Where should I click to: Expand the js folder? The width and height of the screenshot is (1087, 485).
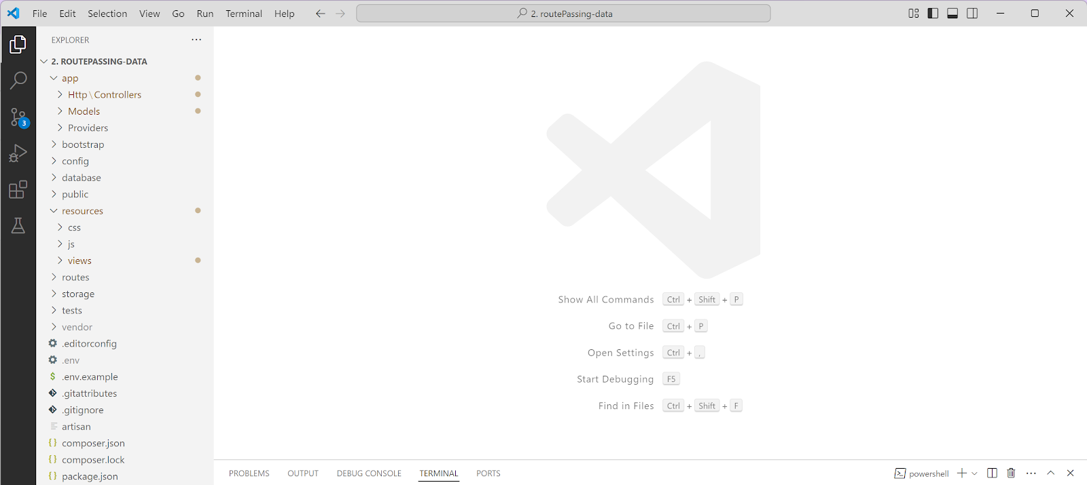tap(125, 244)
